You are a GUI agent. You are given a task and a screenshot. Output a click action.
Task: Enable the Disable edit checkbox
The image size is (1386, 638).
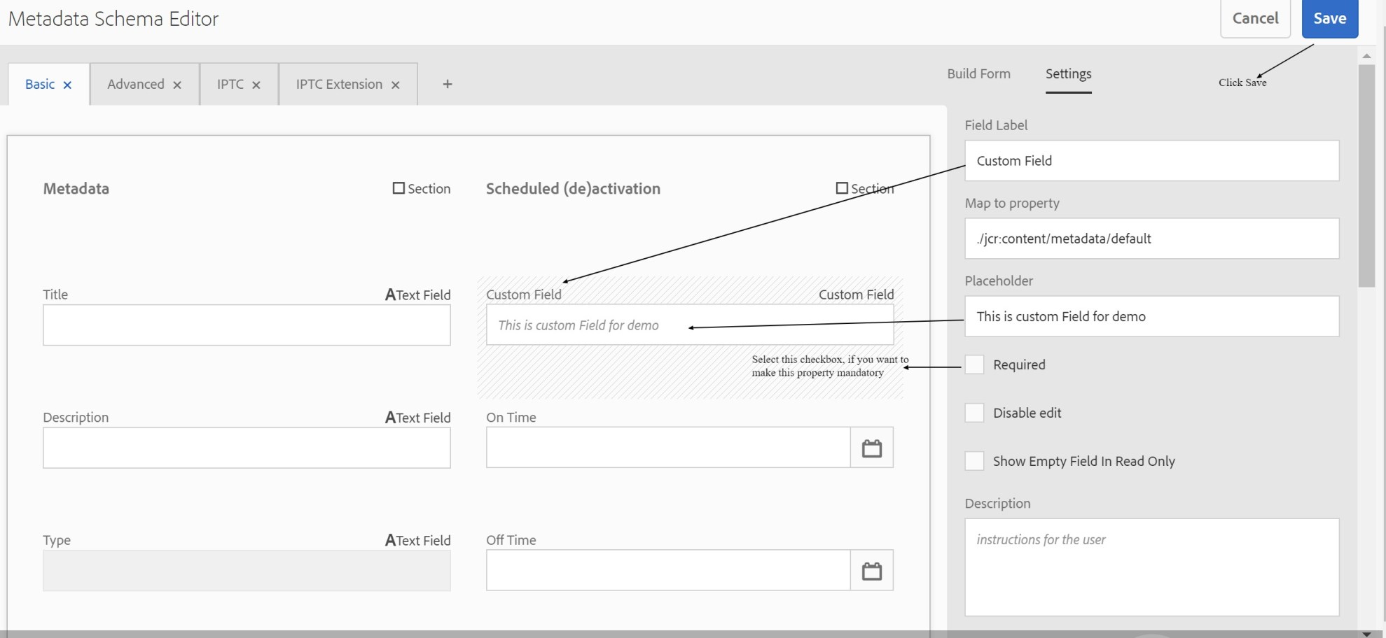(974, 413)
